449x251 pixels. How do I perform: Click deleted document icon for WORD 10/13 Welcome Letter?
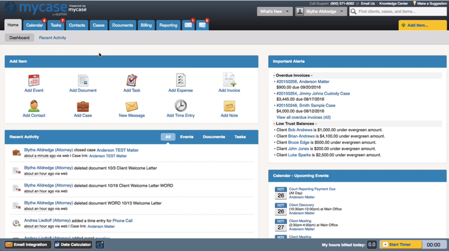(x=16, y=206)
